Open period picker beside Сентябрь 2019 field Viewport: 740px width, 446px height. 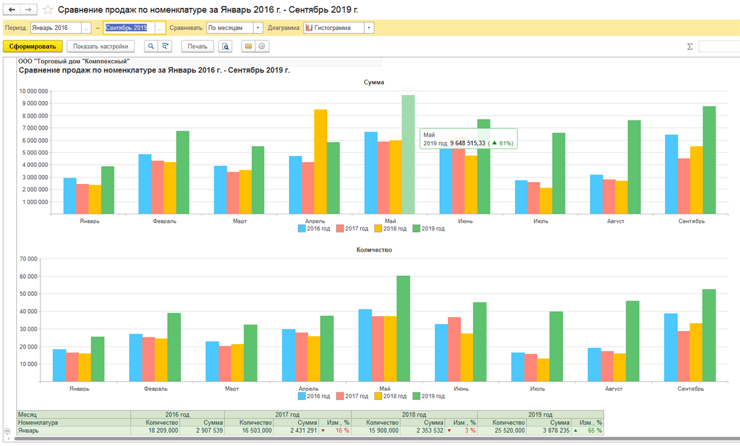(160, 28)
